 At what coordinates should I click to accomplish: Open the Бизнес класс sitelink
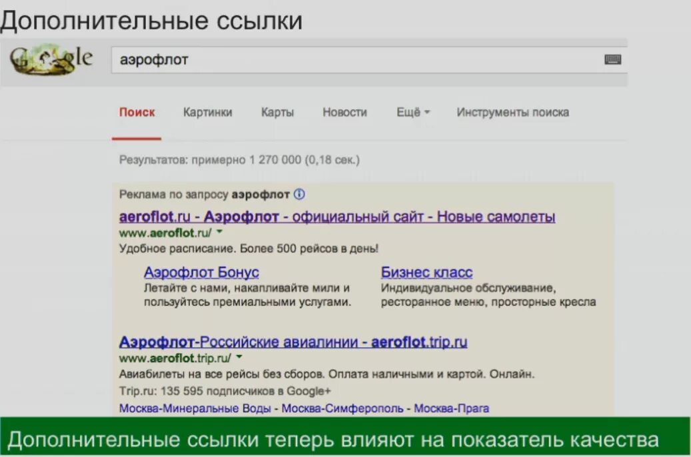[x=426, y=272]
